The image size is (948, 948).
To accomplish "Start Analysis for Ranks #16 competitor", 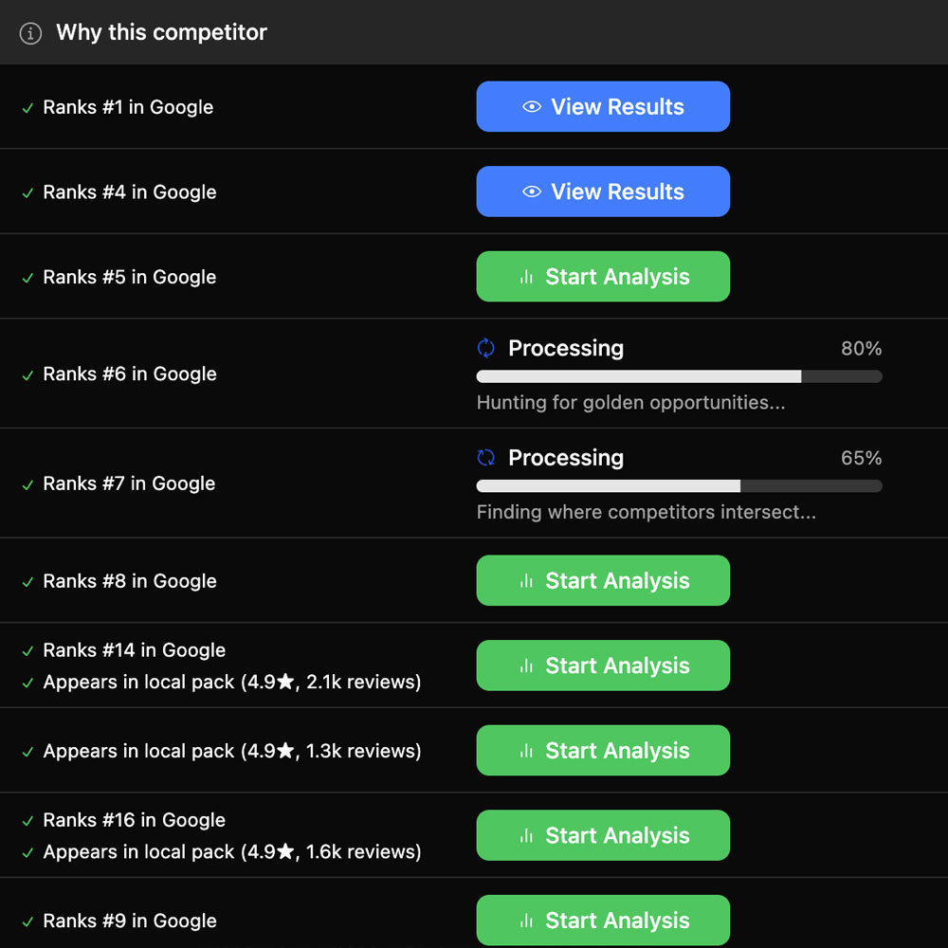I will [603, 835].
